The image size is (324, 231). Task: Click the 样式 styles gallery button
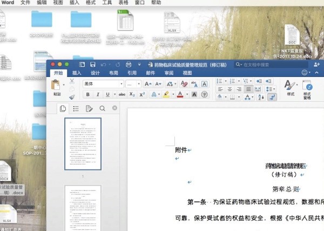pyautogui.click(x=291, y=88)
